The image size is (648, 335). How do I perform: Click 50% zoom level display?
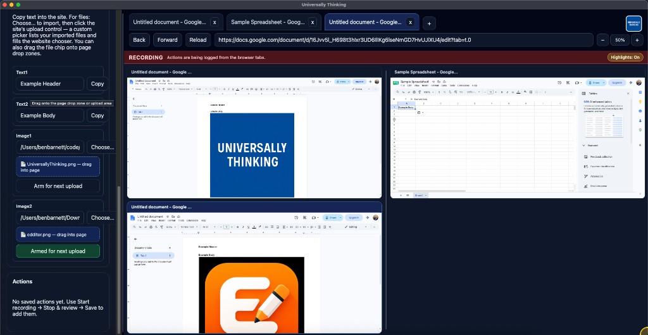pyautogui.click(x=620, y=40)
